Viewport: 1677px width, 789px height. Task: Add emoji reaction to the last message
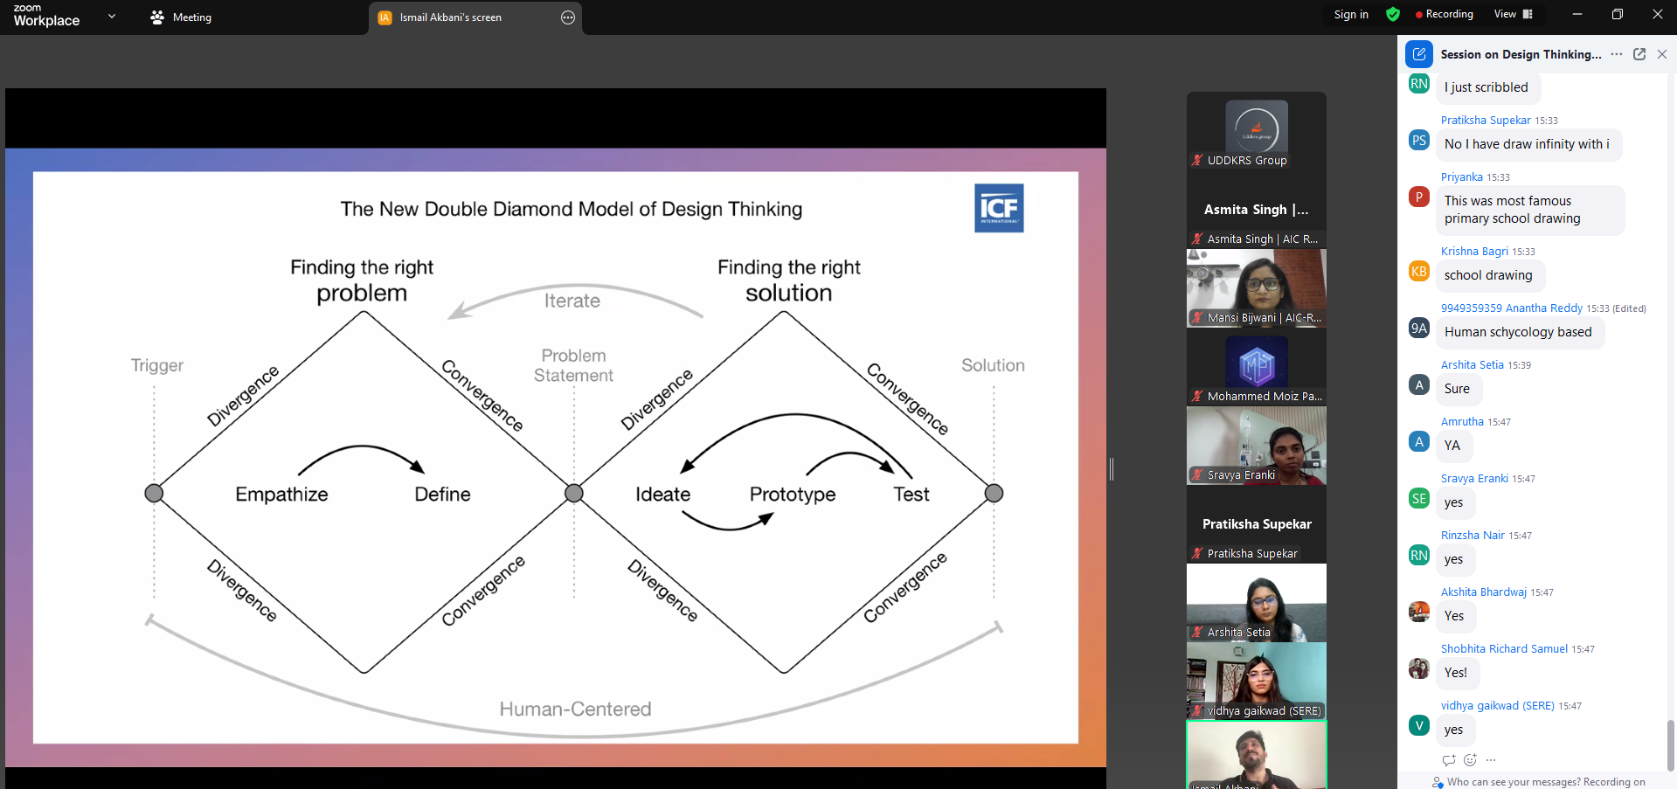[1470, 759]
